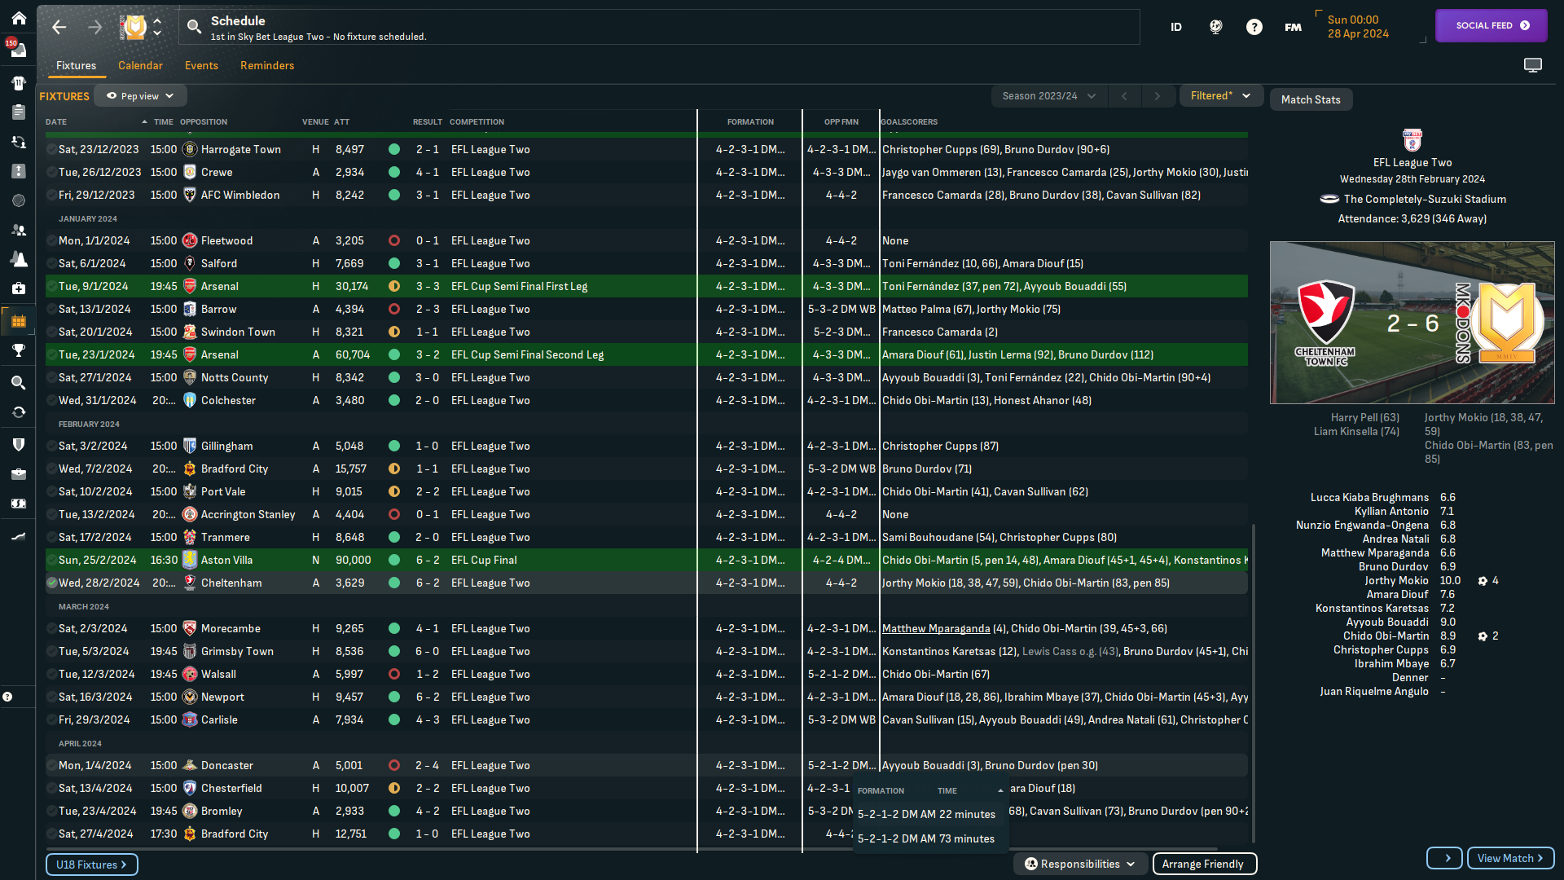
Task: Go to the Home screen icon
Action: pos(18,18)
